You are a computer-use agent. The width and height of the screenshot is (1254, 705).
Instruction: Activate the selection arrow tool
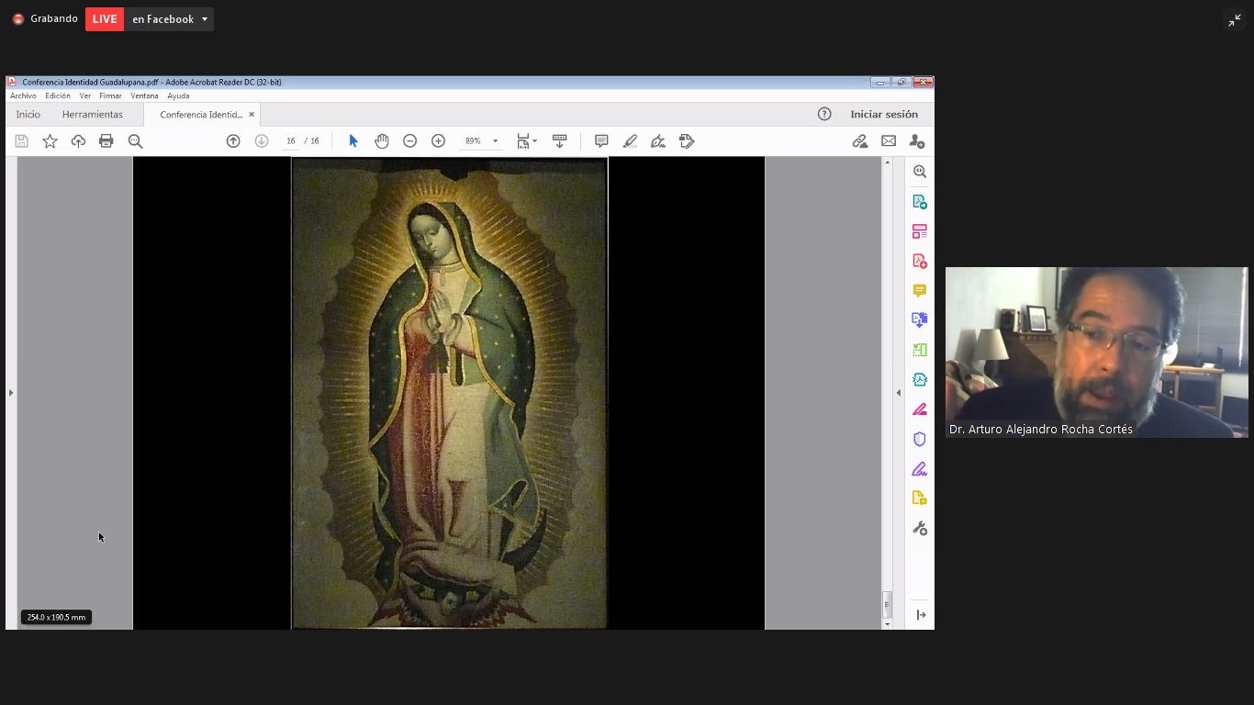click(x=353, y=141)
